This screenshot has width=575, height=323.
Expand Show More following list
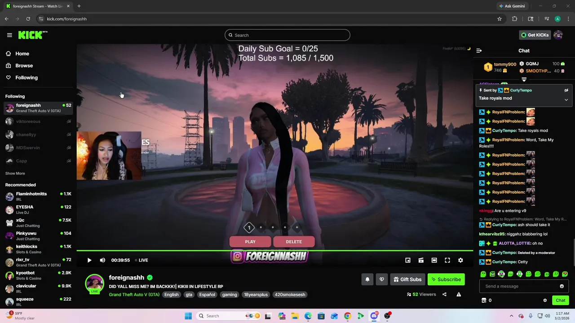pyautogui.click(x=15, y=174)
